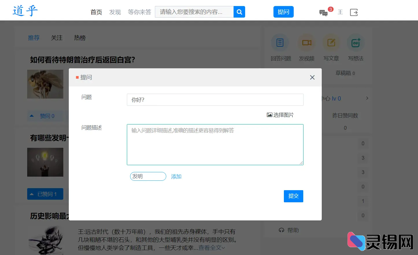This screenshot has width=418, height=255.
Task: Click the 添加 tag link
Action: (176, 177)
